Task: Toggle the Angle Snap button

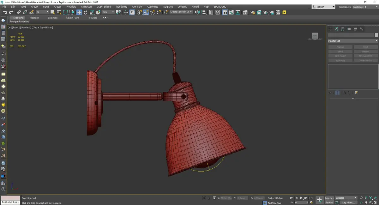Action: coord(146,12)
